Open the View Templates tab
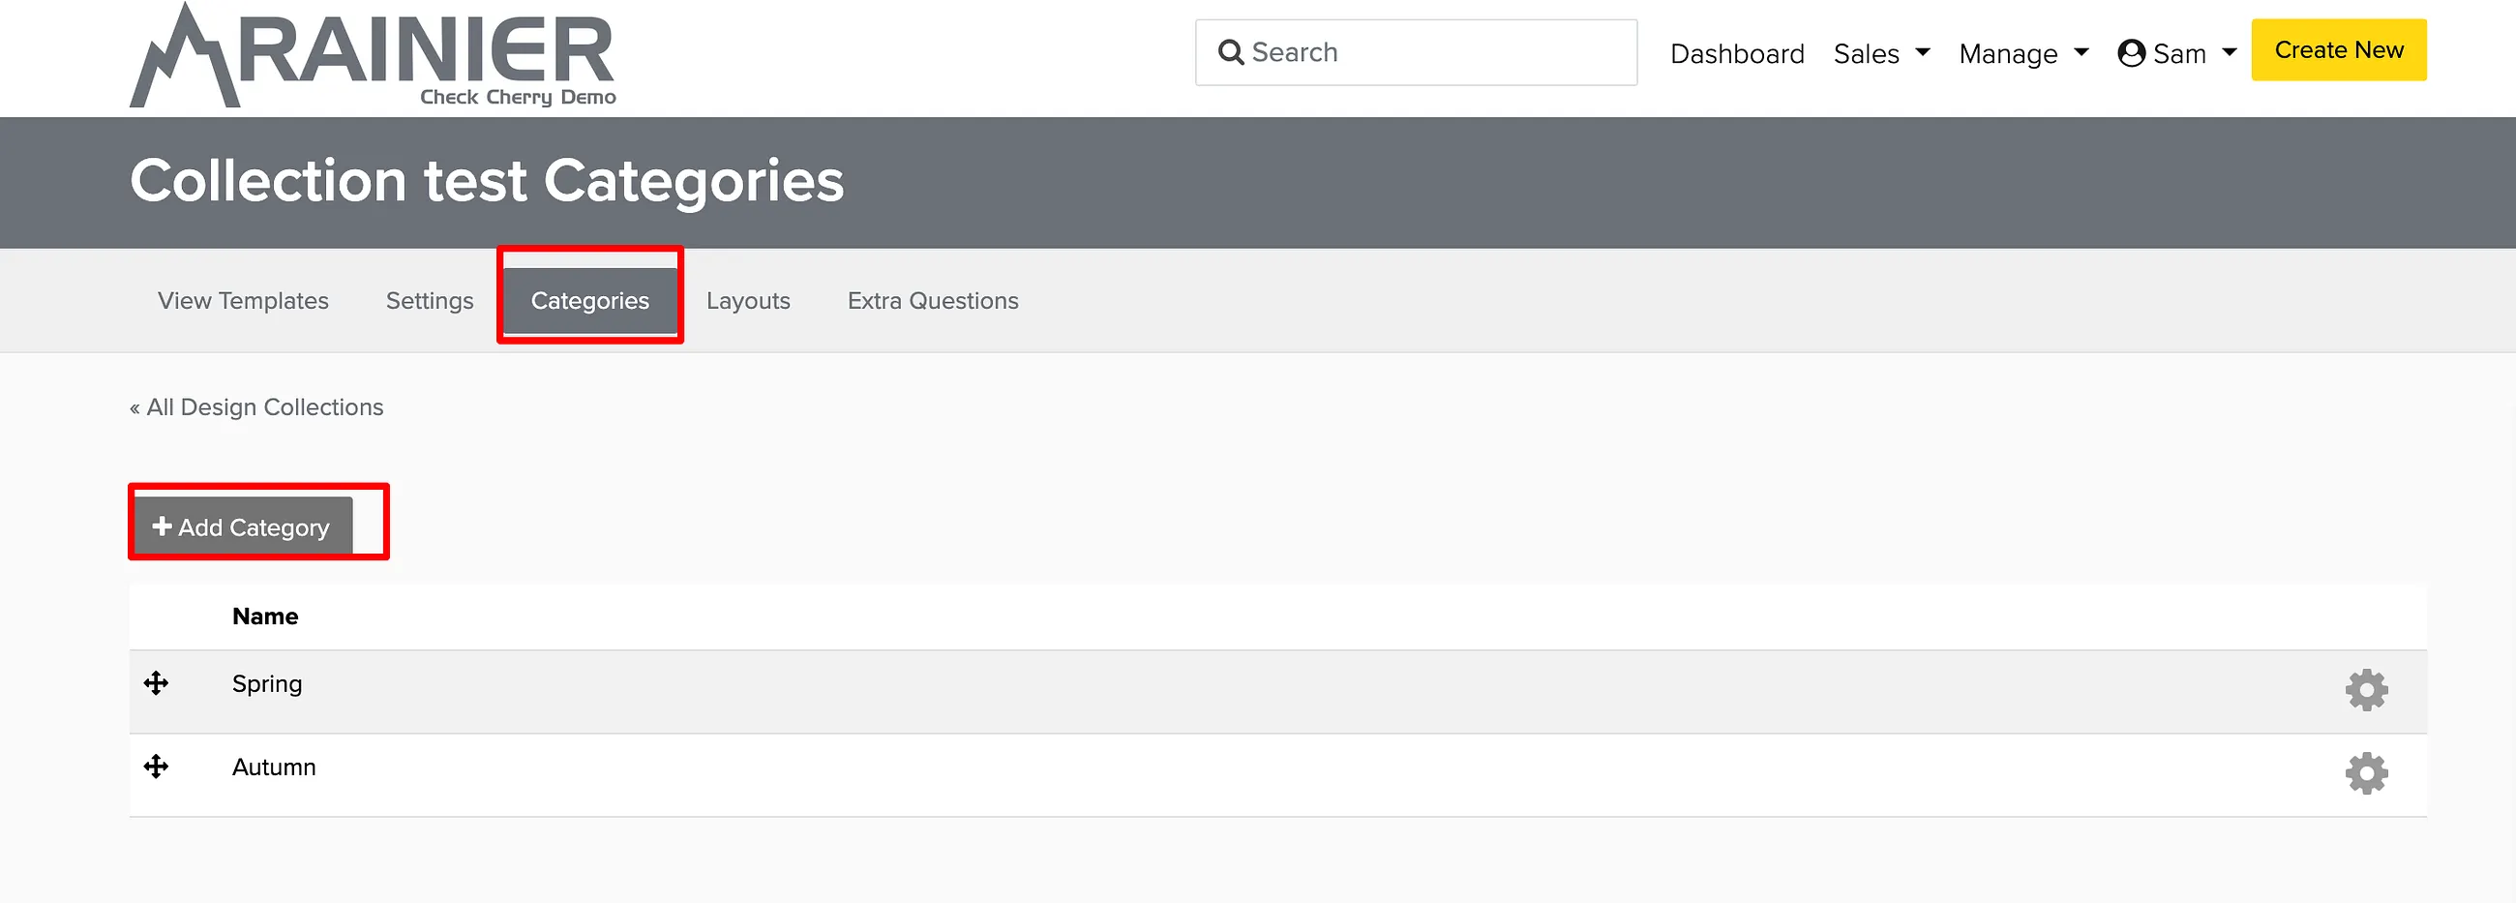This screenshot has width=2516, height=903. [x=243, y=301]
